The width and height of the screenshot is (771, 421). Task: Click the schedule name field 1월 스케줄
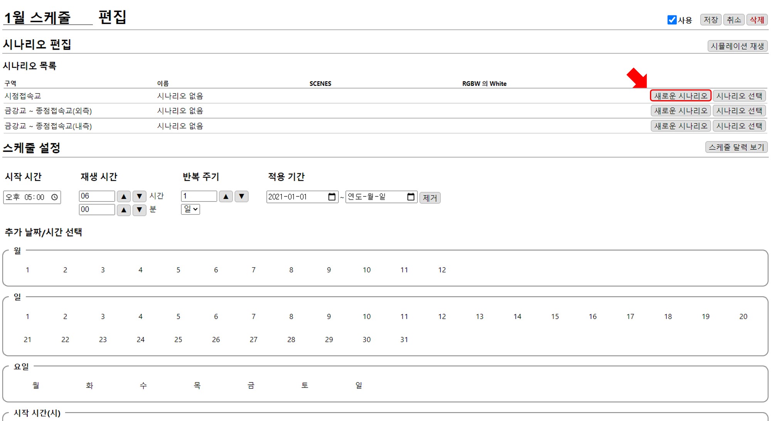47,17
